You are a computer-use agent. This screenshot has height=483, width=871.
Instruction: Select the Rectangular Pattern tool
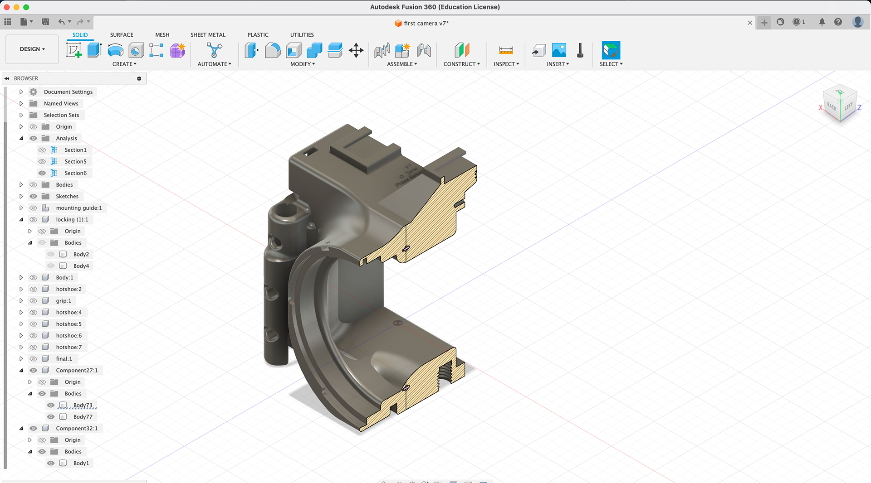pos(157,50)
